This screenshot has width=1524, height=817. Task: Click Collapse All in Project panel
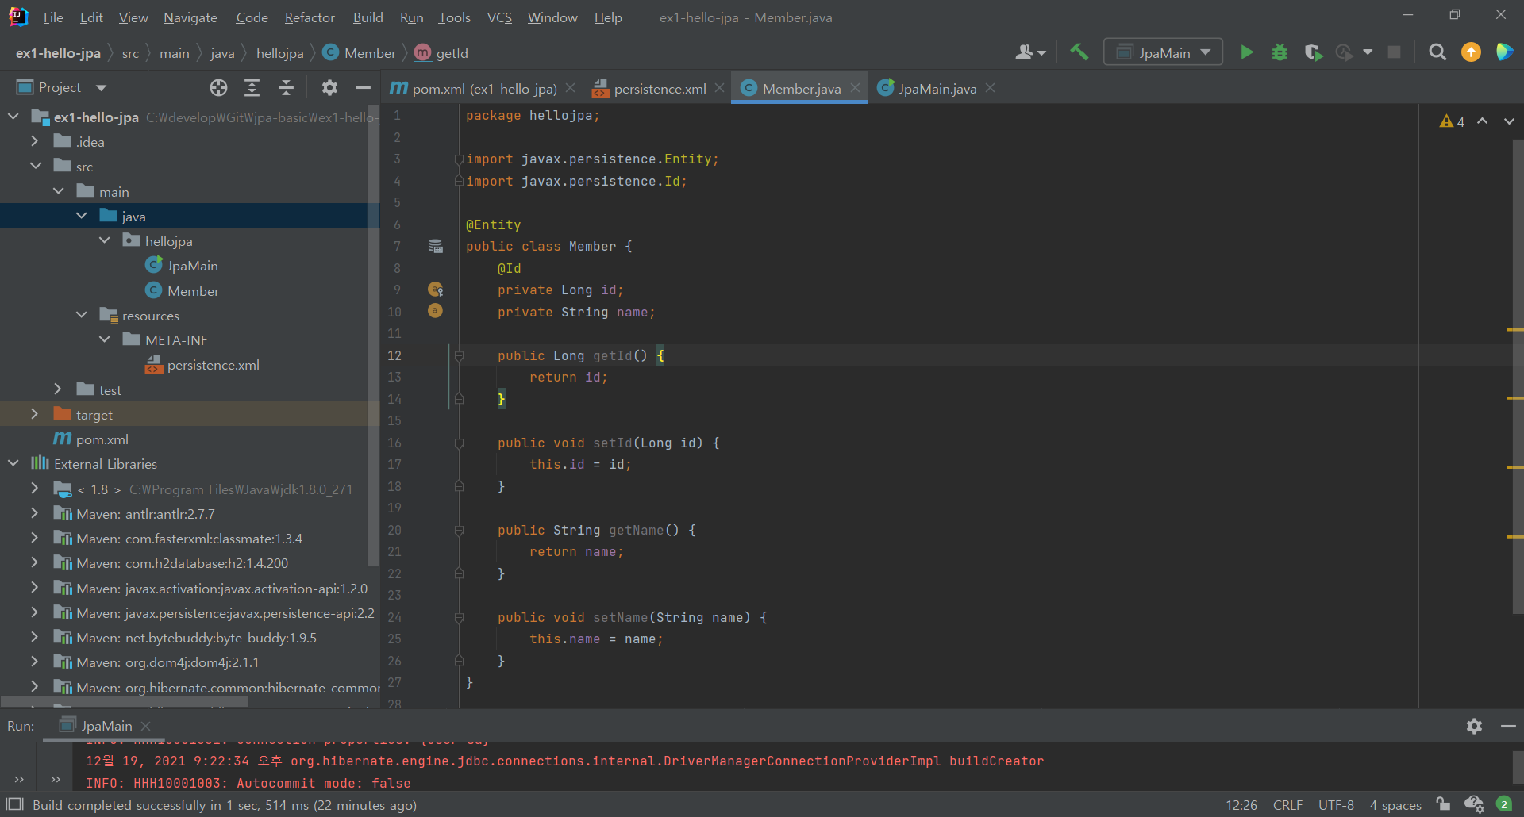pyautogui.click(x=286, y=88)
